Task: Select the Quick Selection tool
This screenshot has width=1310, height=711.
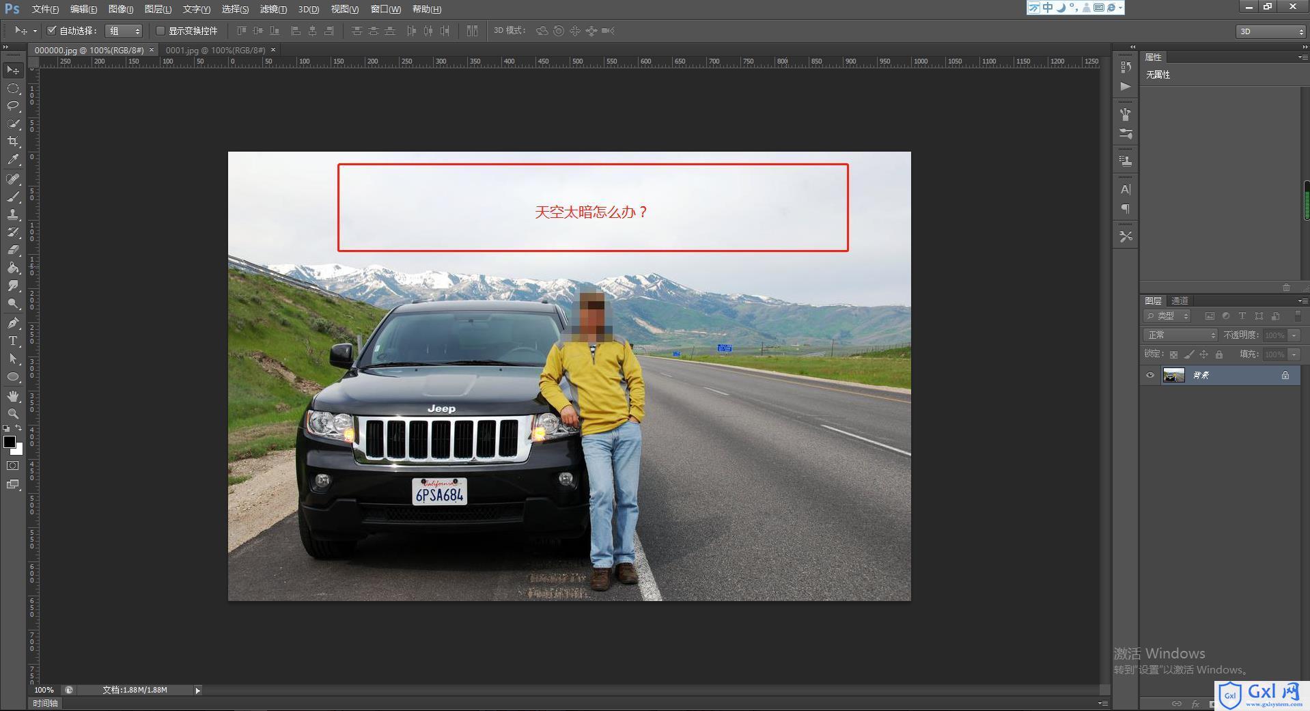Action: (x=13, y=124)
